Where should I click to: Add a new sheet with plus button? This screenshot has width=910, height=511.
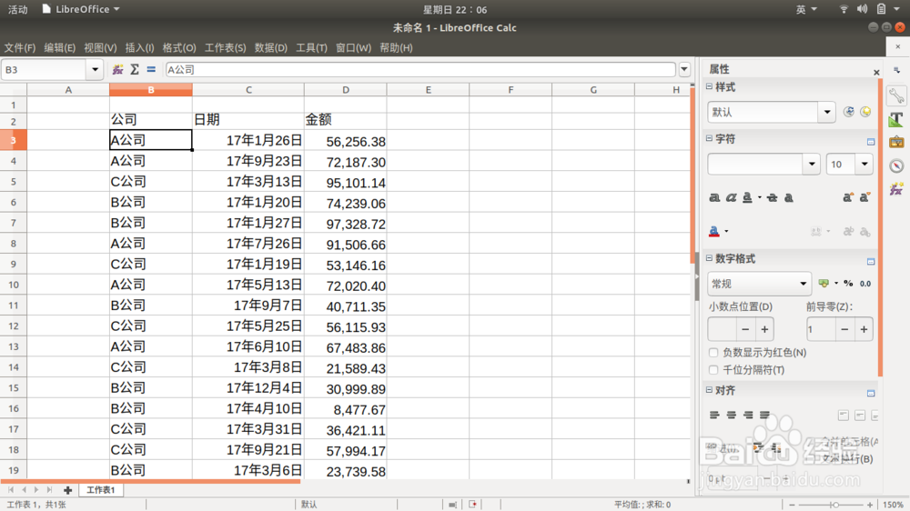(x=67, y=490)
